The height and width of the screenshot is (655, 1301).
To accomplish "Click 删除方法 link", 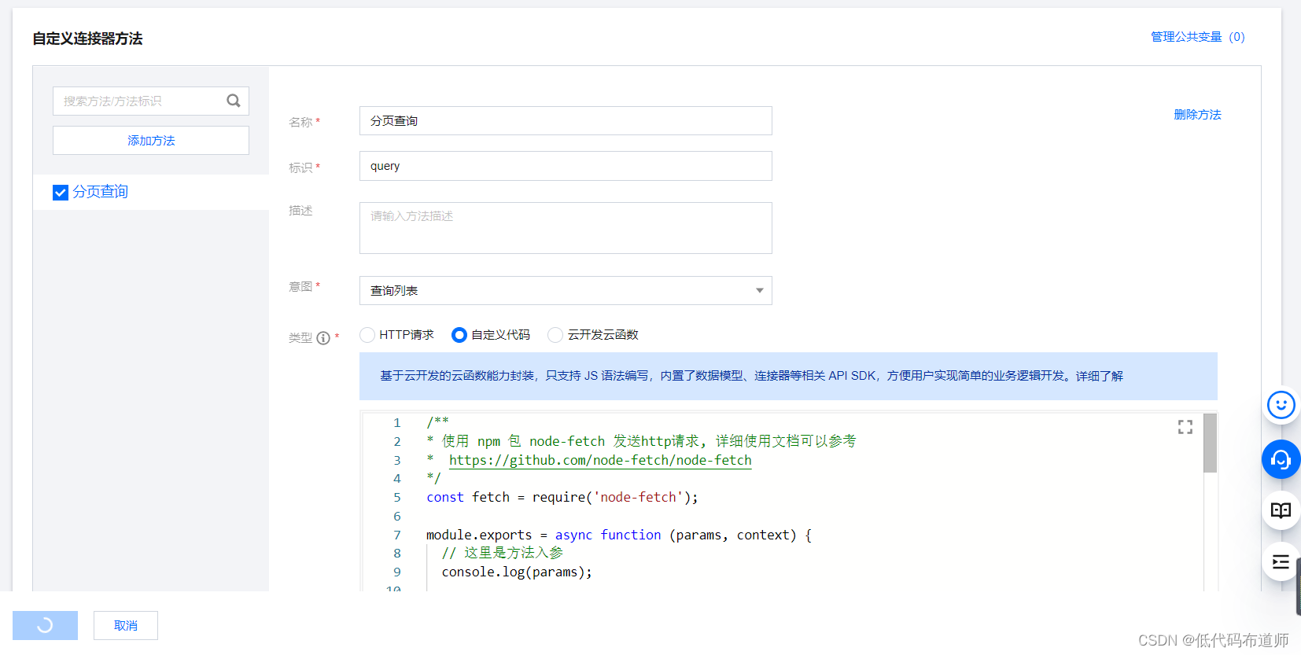I will click(x=1197, y=115).
